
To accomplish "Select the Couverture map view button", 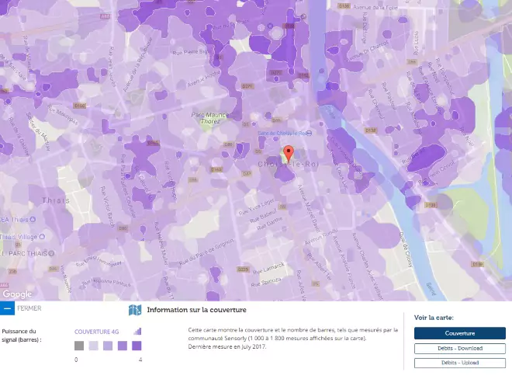I will click(x=459, y=333).
